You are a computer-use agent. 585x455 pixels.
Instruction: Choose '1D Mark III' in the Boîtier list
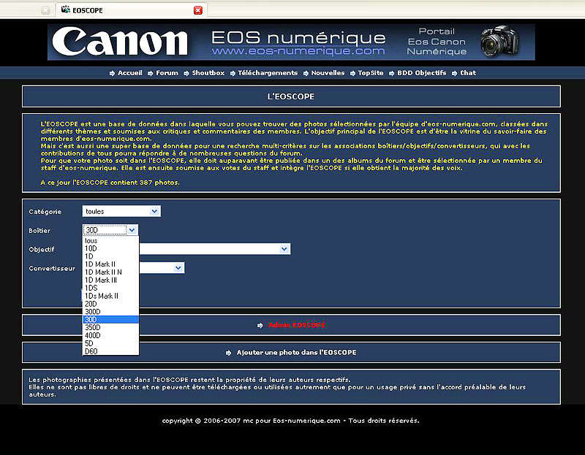[x=110, y=280]
